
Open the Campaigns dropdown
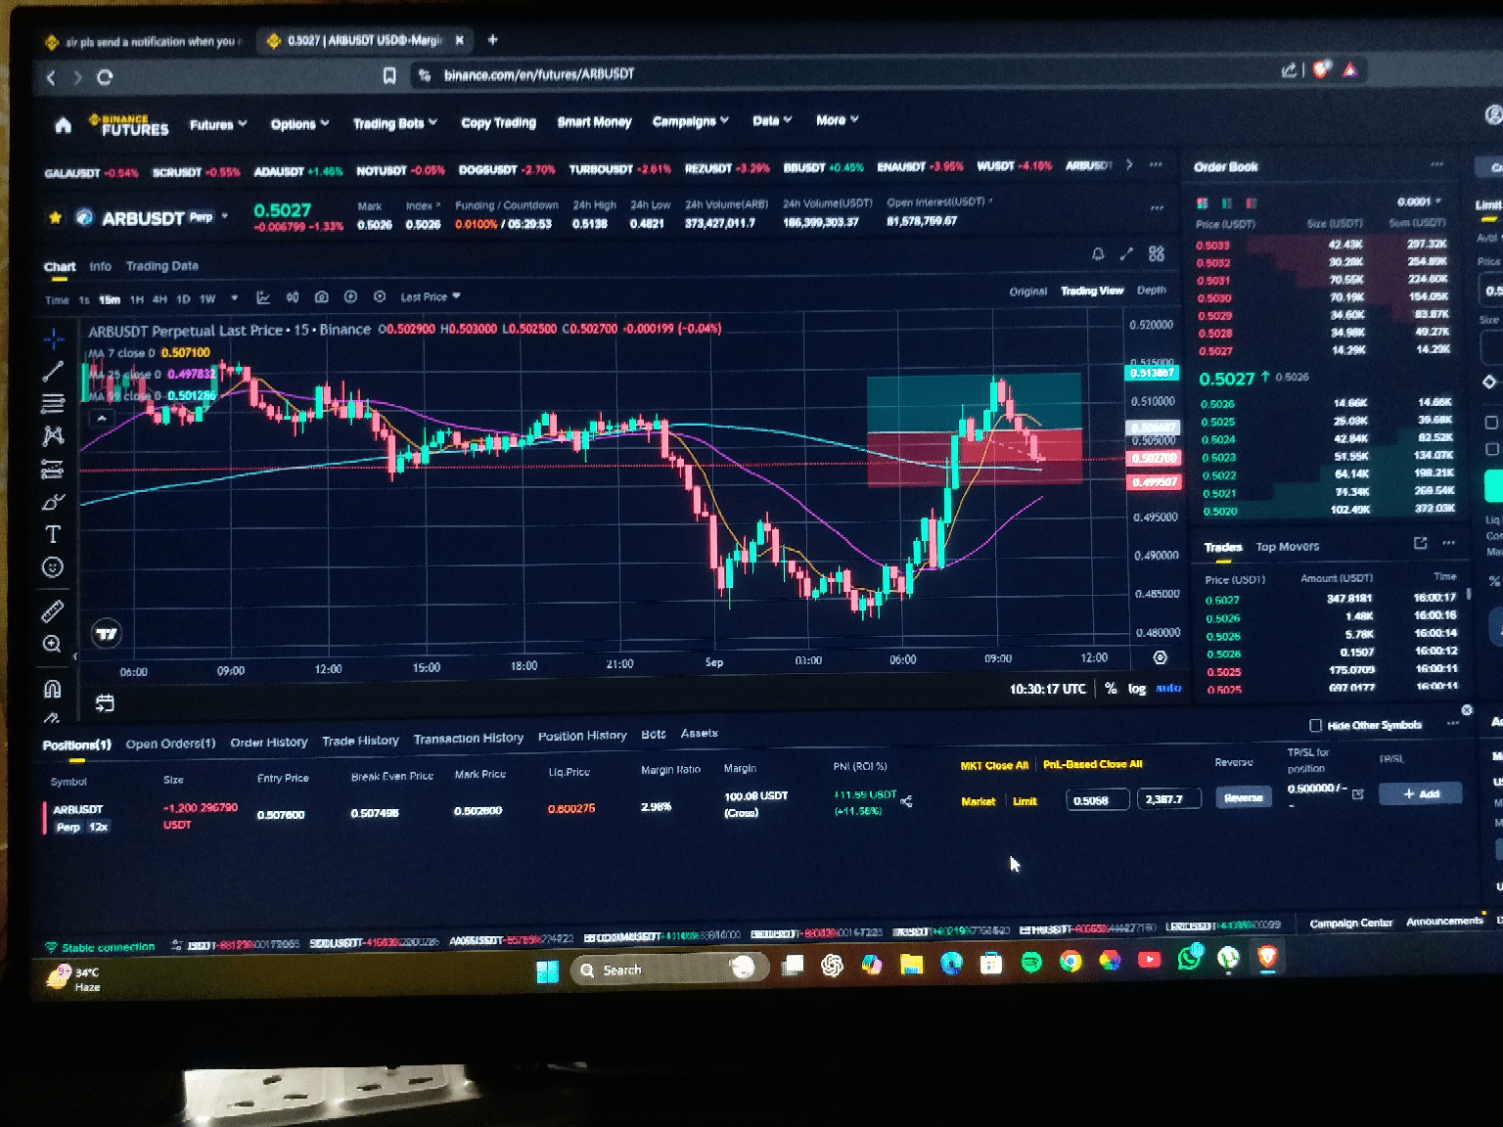point(691,121)
